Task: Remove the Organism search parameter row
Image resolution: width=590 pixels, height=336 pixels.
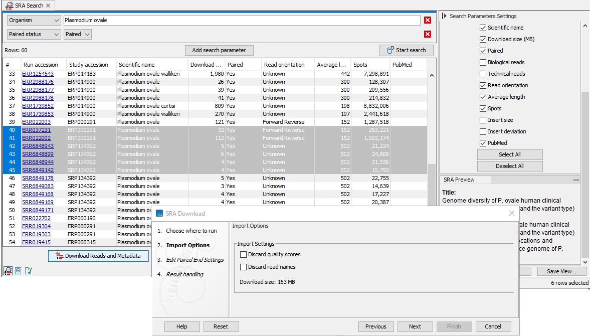Action: [428, 20]
